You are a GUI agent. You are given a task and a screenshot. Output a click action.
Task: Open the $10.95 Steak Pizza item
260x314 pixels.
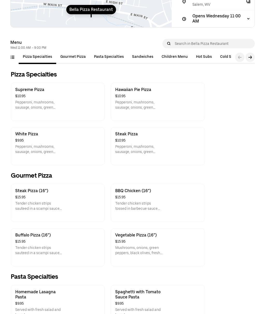point(158,146)
